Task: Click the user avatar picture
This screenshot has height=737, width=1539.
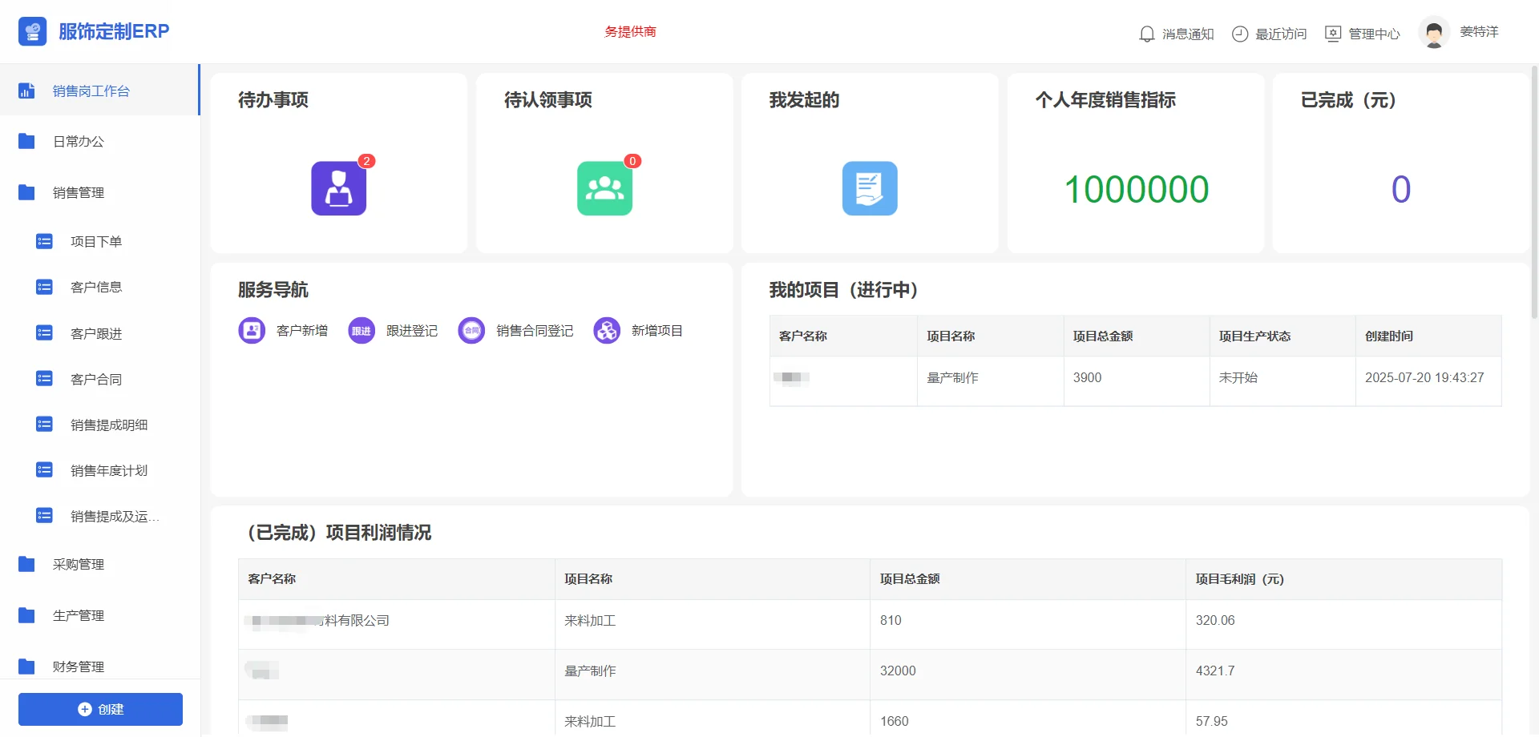Action: pos(1435,33)
